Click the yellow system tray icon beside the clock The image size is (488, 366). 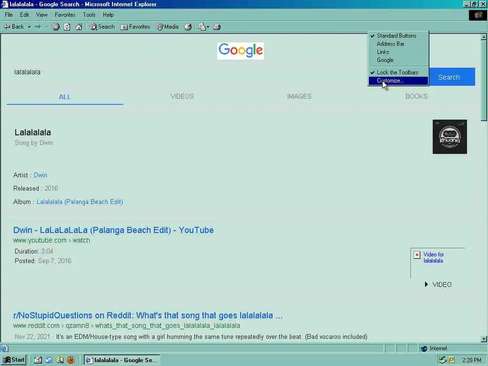click(452, 360)
